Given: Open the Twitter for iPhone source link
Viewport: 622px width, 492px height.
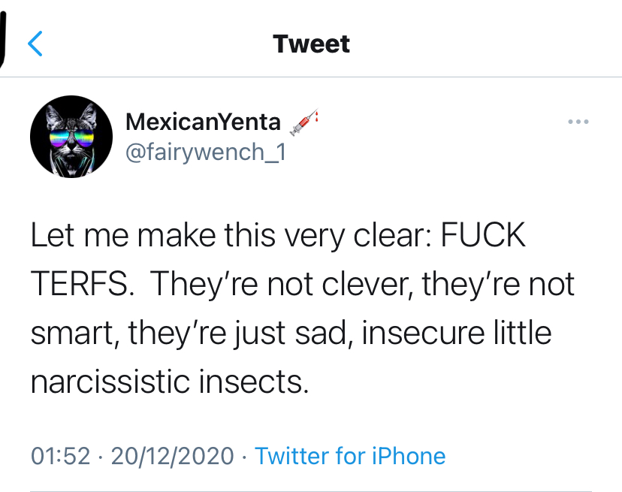Looking at the screenshot, I should point(350,455).
